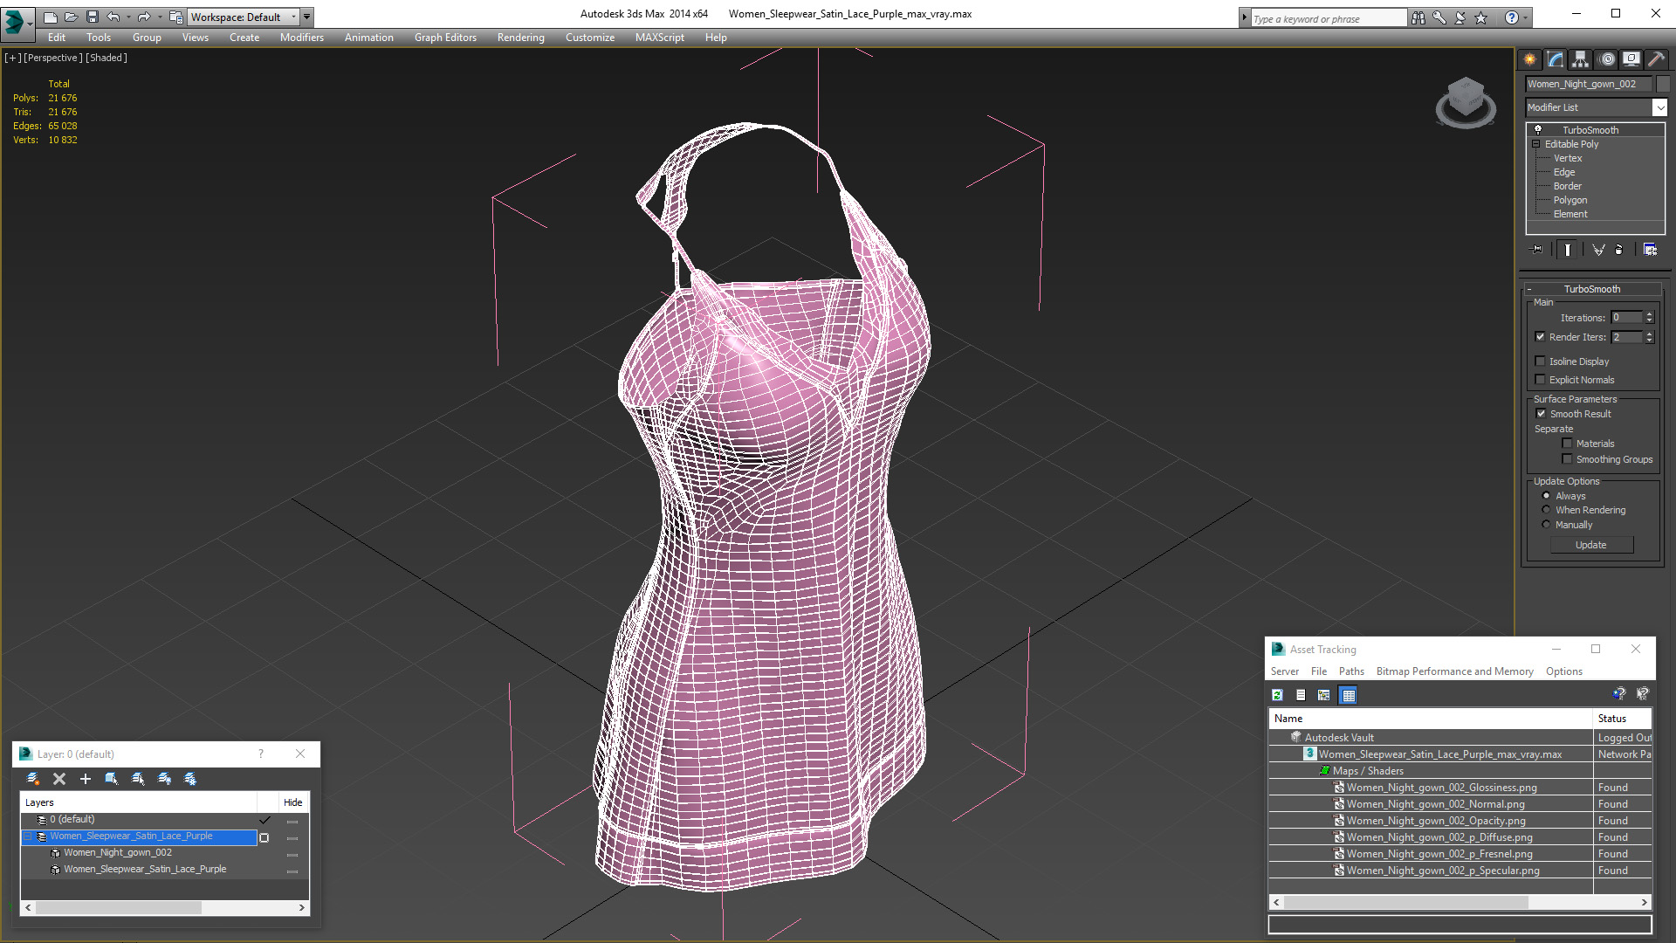Open the Rendering menu
The width and height of the screenshot is (1676, 943).
tap(520, 38)
